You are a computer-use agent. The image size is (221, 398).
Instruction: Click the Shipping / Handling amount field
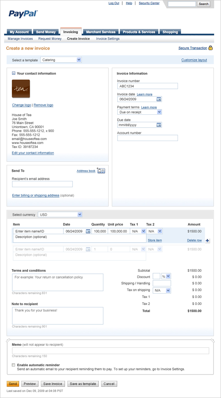point(162,283)
